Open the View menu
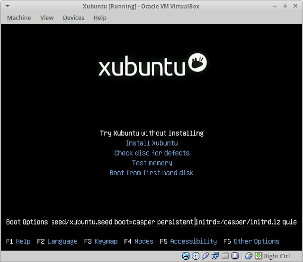This screenshot has height=262, width=303. pos(47,18)
